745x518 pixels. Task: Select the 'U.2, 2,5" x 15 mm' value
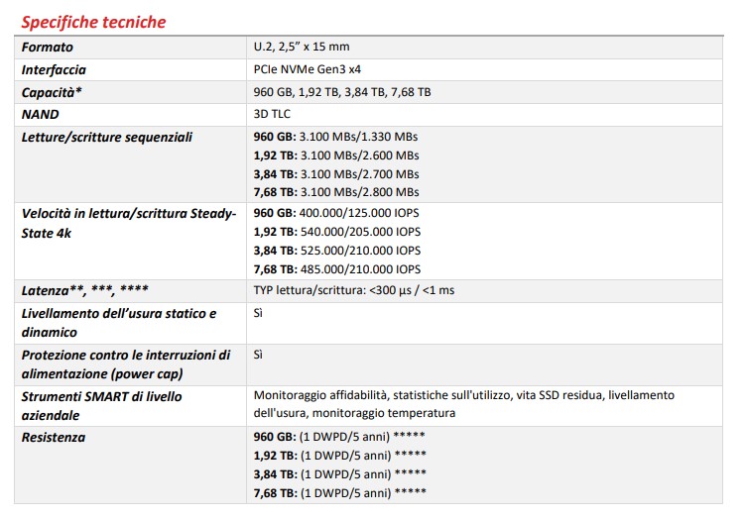(x=302, y=47)
